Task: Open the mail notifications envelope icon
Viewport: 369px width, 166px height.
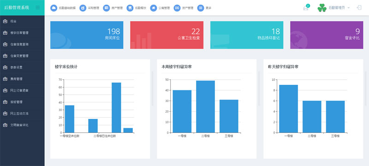Action: 306,8
